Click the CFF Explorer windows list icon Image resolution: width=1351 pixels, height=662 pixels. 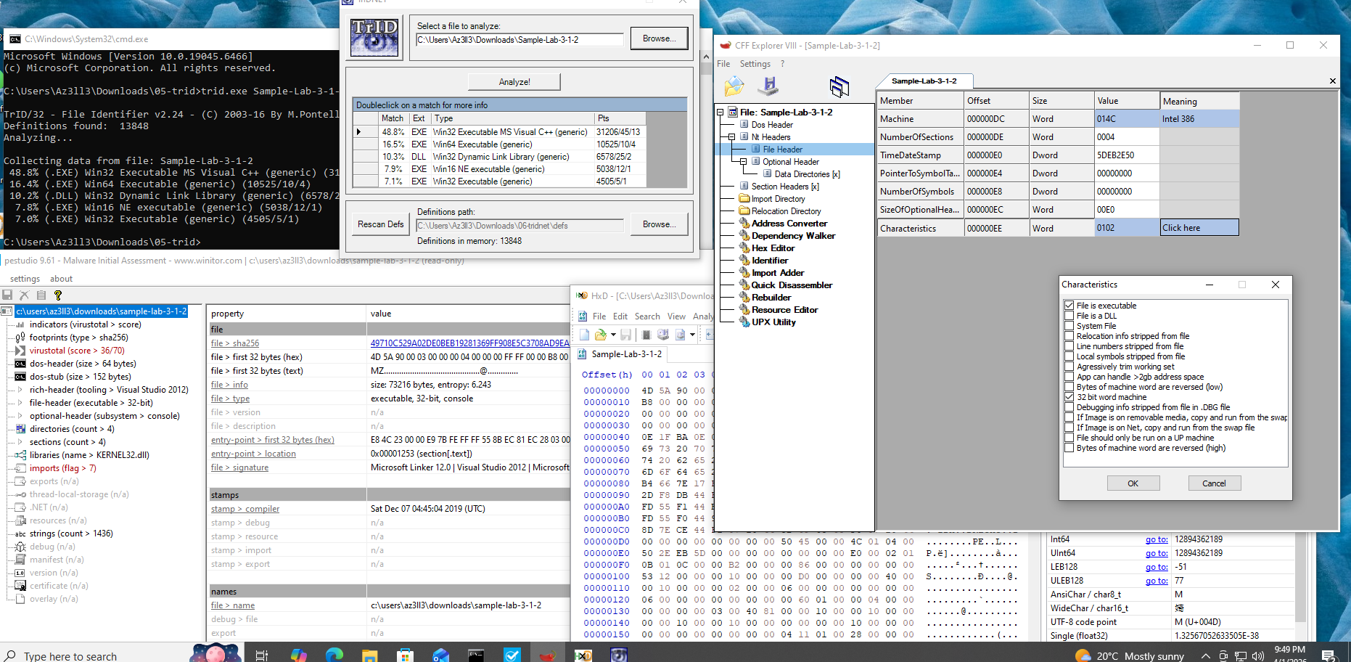pyautogui.click(x=839, y=87)
